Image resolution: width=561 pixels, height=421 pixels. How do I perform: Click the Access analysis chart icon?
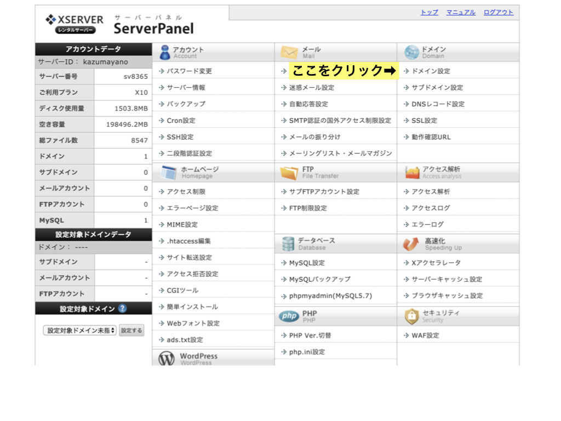point(412,172)
